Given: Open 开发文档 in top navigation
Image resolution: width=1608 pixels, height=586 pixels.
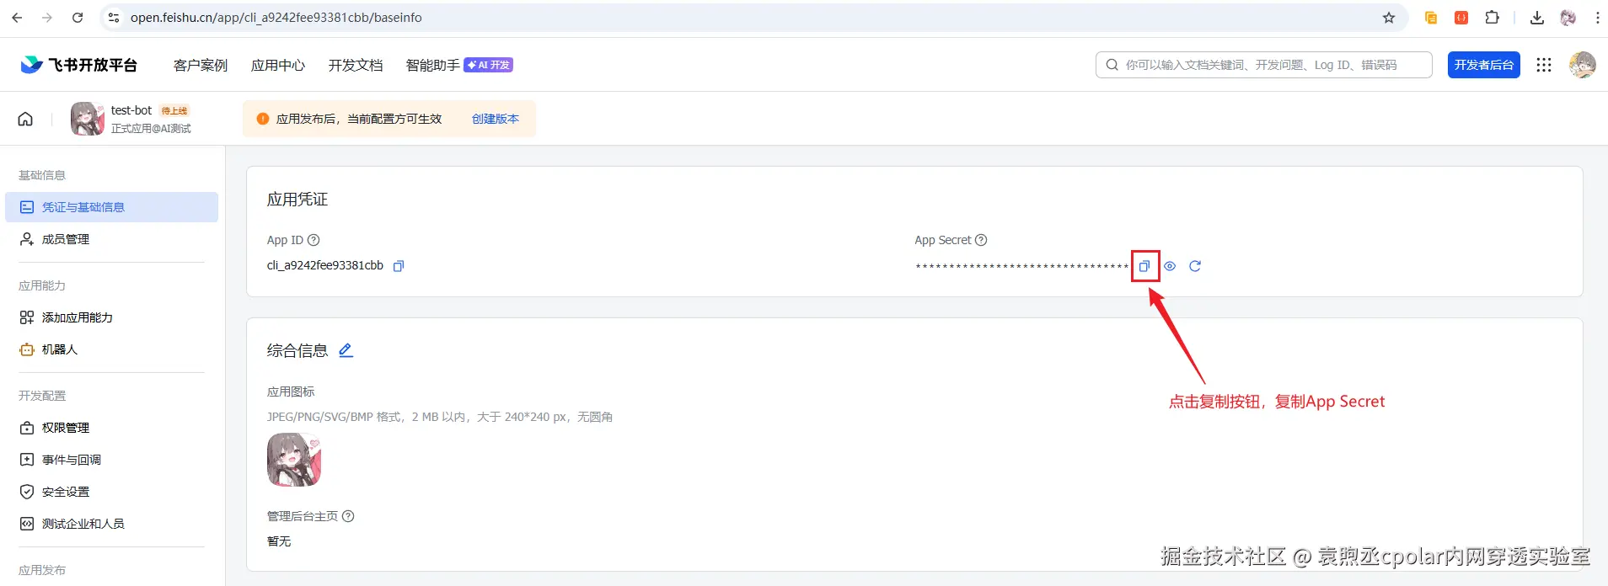Looking at the screenshot, I should [356, 65].
